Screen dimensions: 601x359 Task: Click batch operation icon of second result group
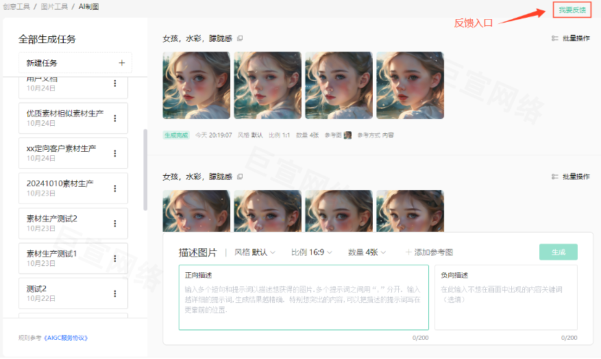coord(554,176)
